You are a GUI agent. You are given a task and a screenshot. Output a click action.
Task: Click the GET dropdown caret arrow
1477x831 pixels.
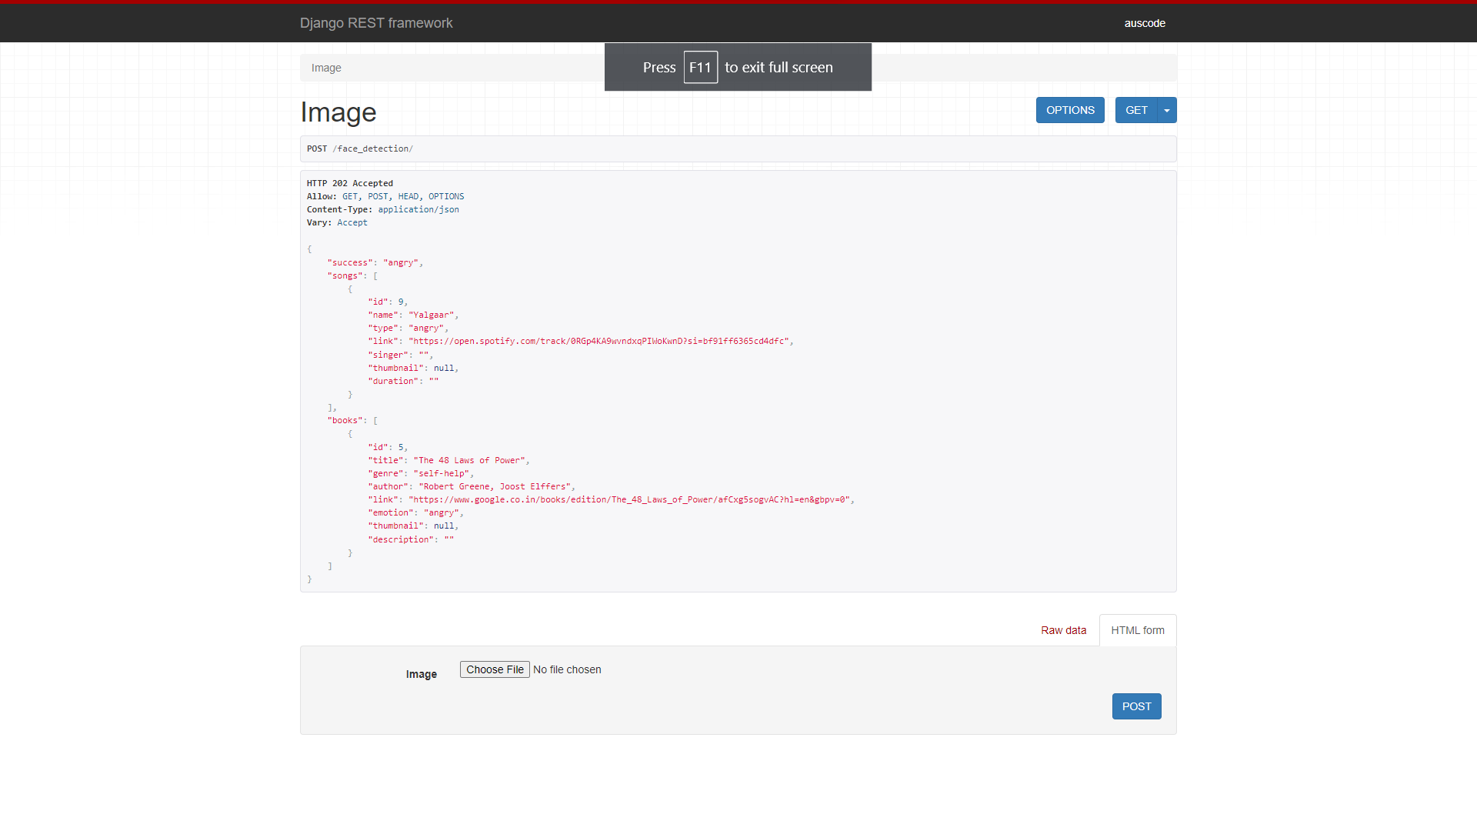1167,110
